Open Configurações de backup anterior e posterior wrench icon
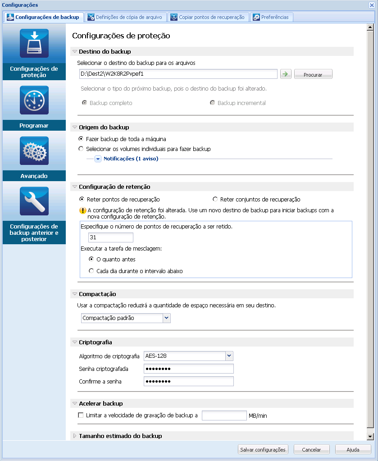378x461 pixels. [x=34, y=201]
